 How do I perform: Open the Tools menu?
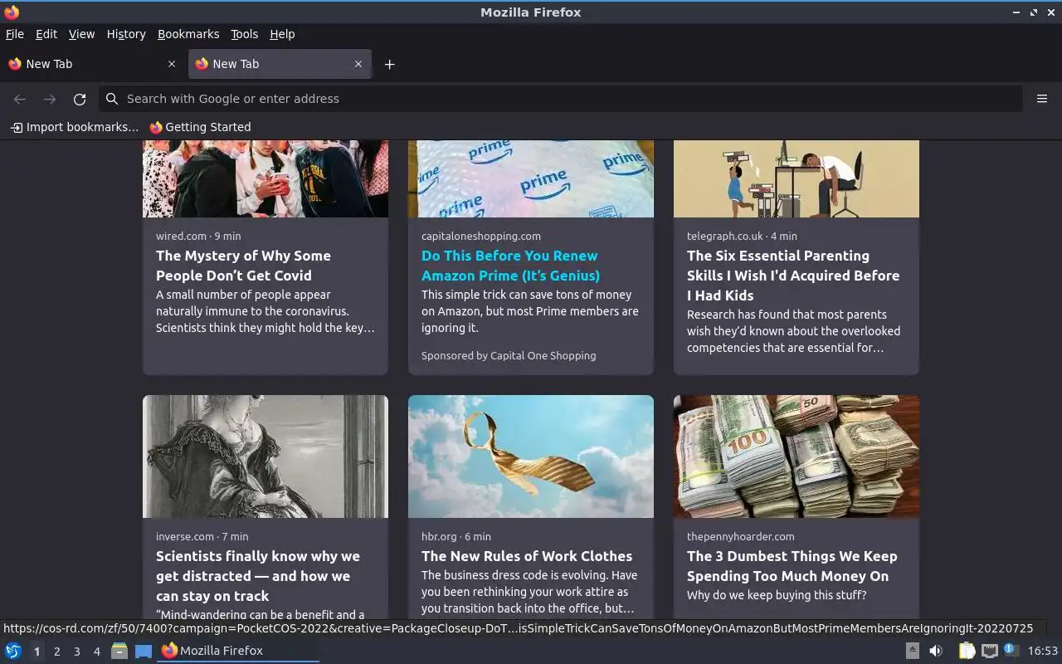(244, 34)
